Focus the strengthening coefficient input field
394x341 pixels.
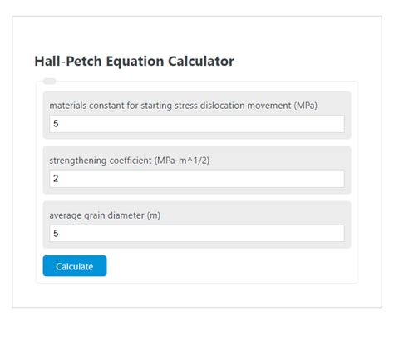tap(197, 179)
